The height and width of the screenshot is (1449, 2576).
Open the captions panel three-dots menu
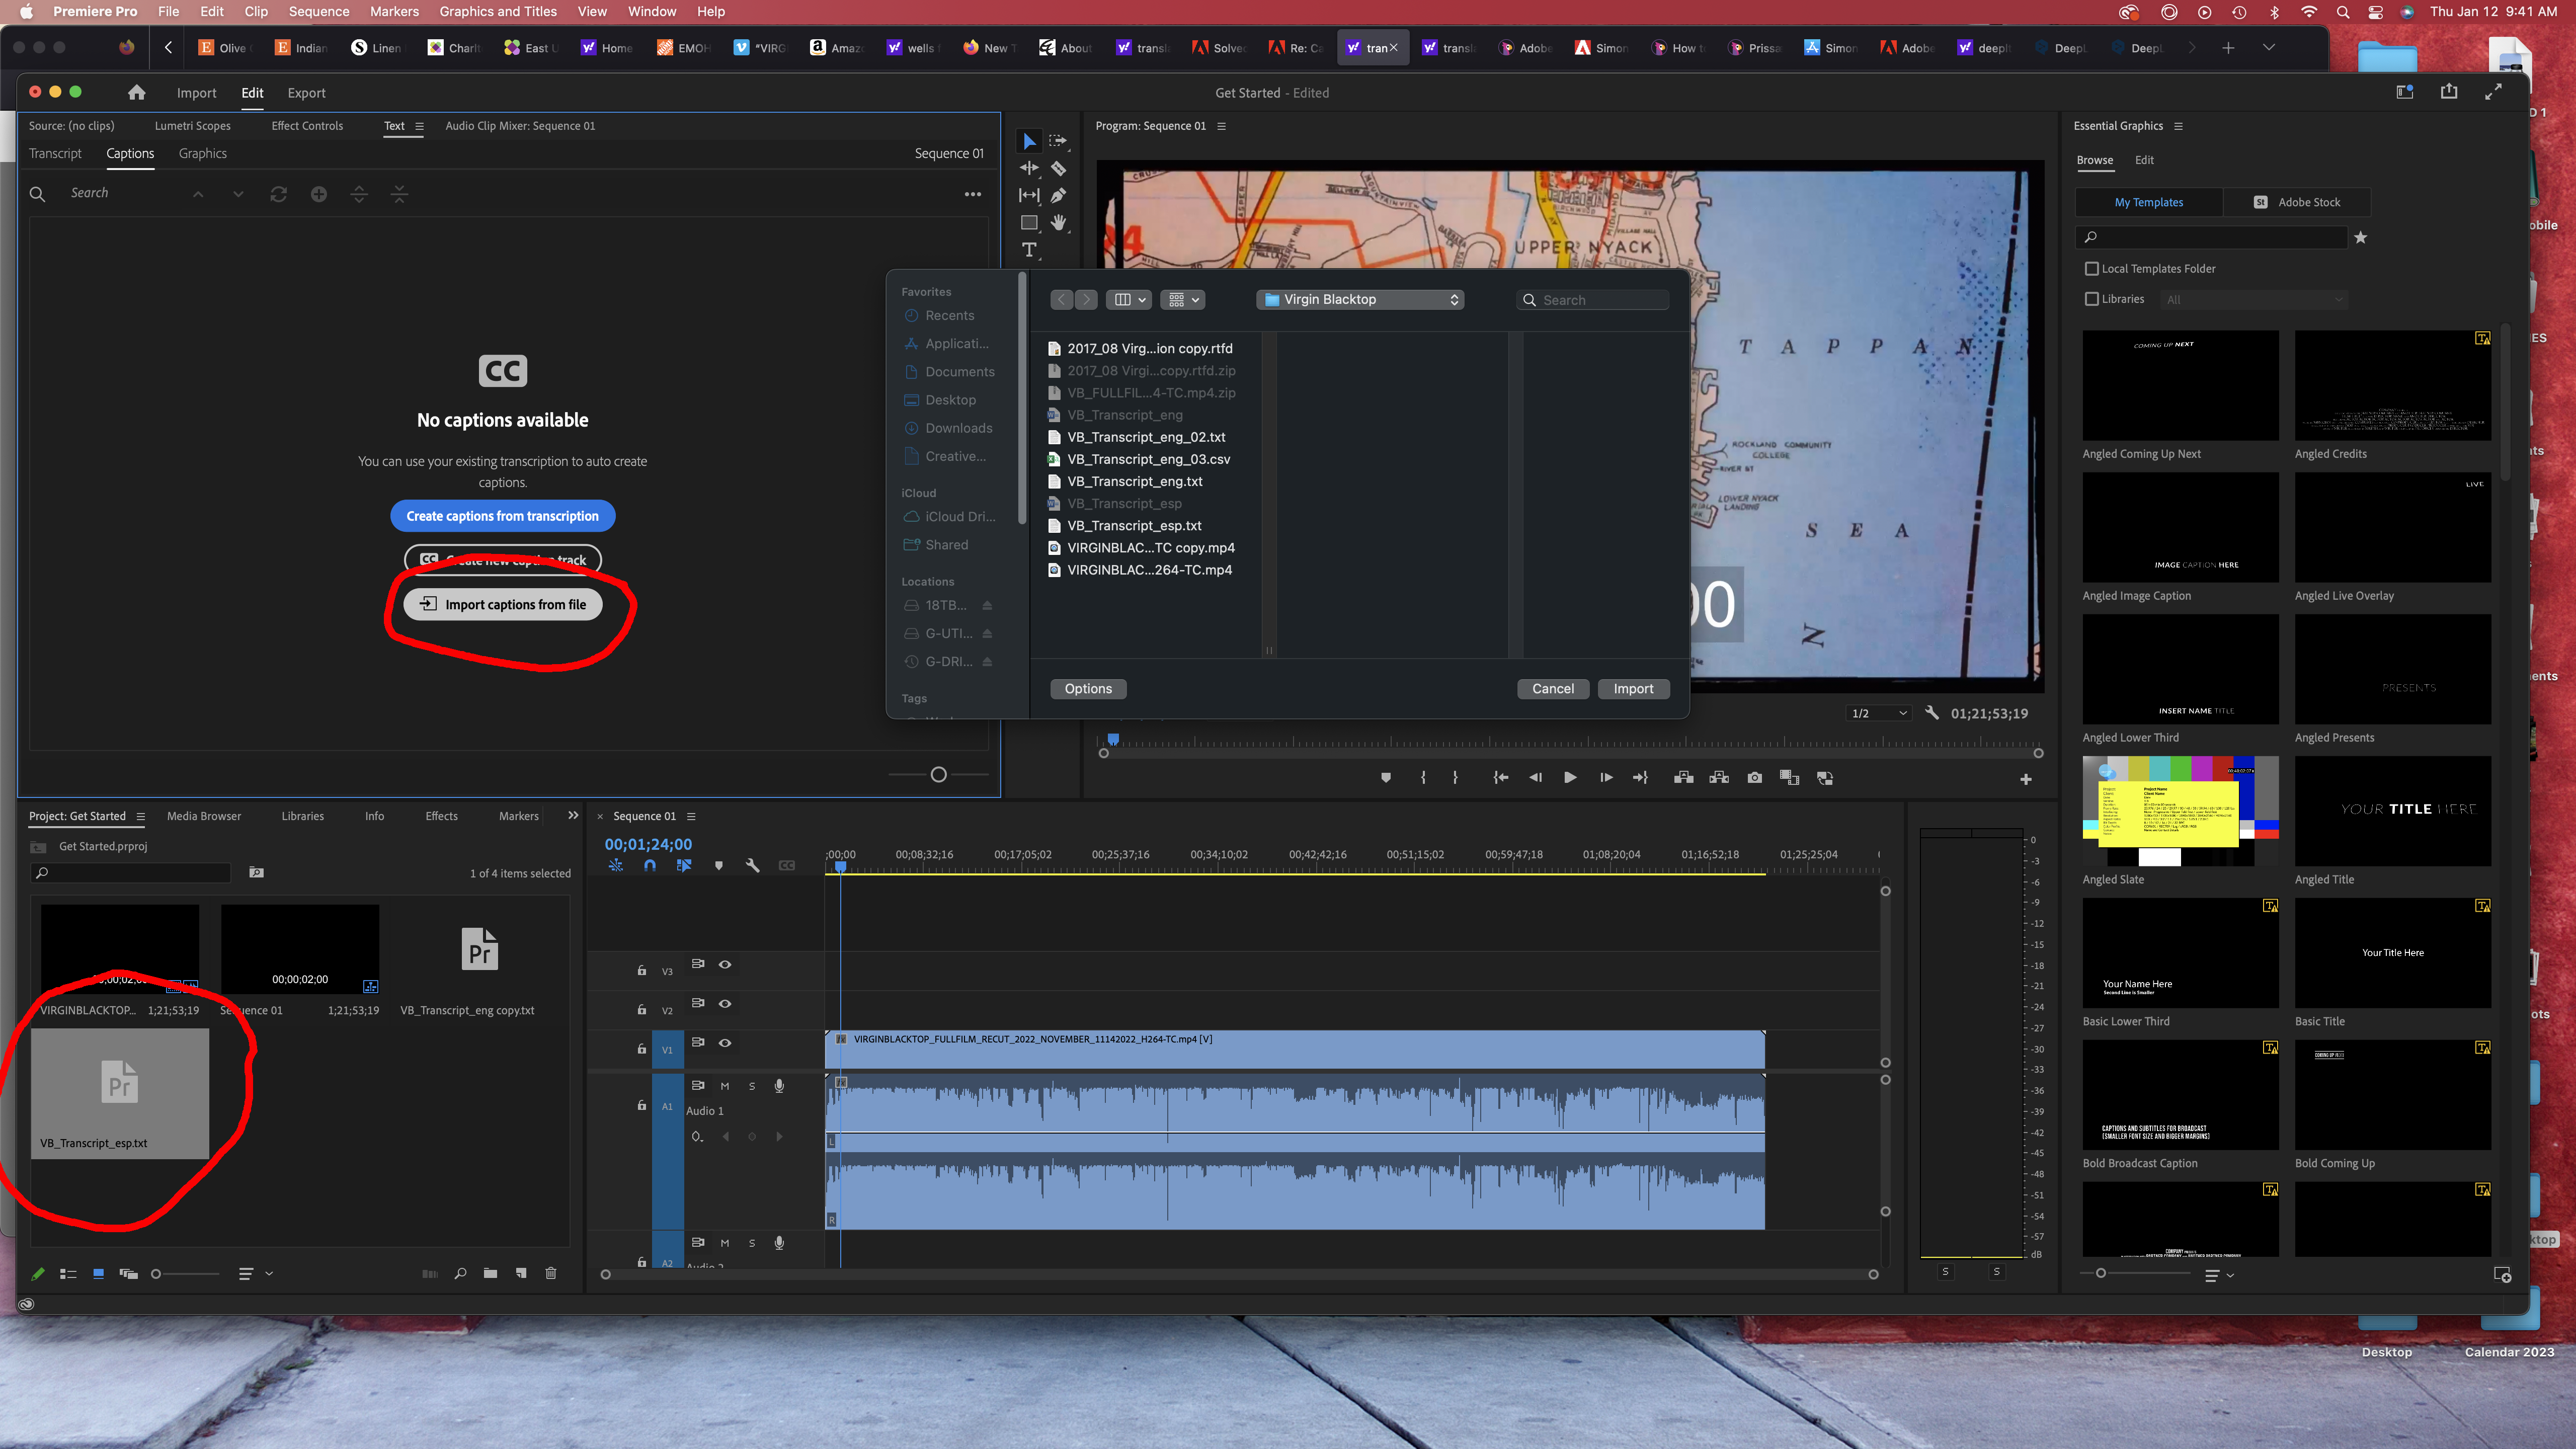pyautogui.click(x=972, y=194)
